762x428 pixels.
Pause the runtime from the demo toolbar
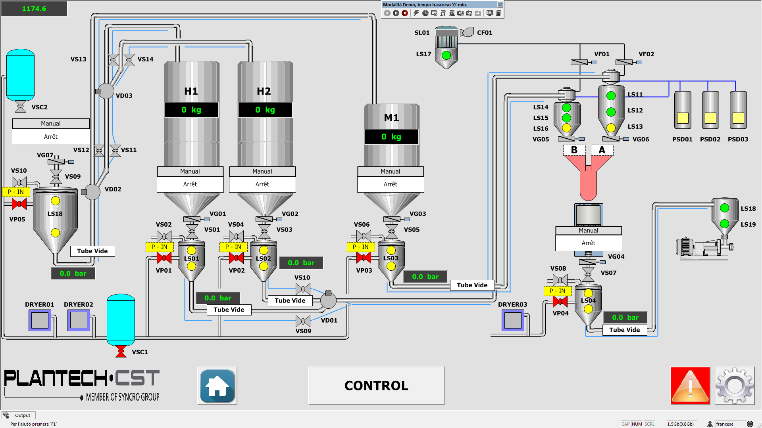point(396,13)
